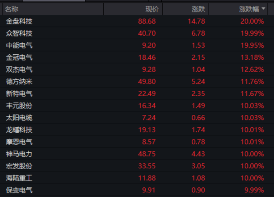This screenshot has width=274, height=197.
Task: Click 保变电气 percentage 9.99%
Action: coord(254,190)
